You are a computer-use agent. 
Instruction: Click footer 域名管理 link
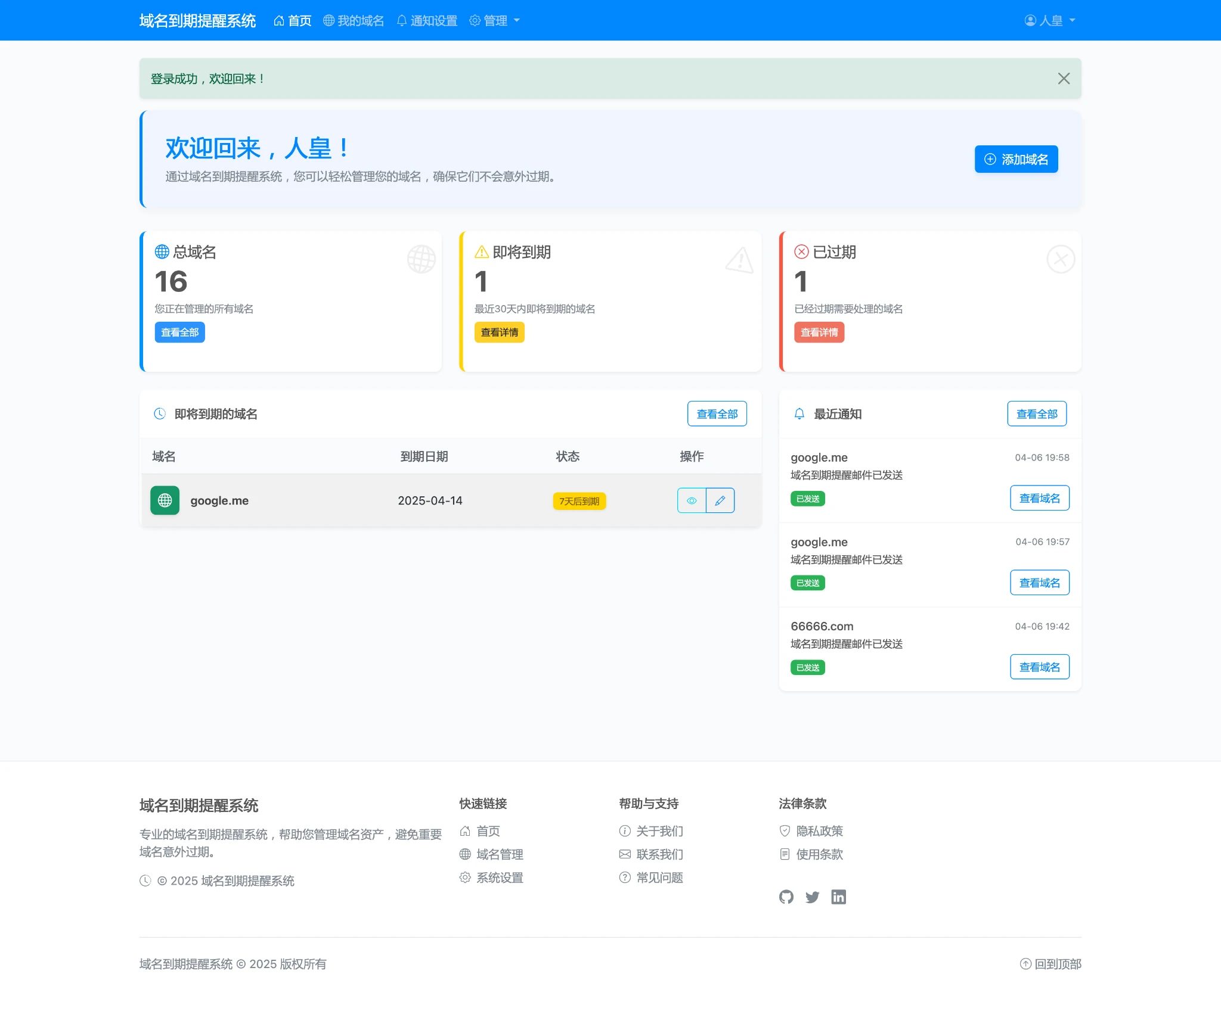(491, 854)
